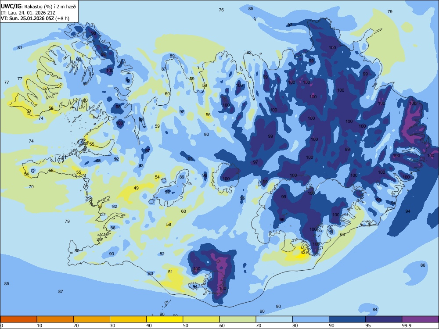Select the 'IT: Lau. 24. 01. 2026 21Z' line

pyautogui.click(x=27, y=13)
